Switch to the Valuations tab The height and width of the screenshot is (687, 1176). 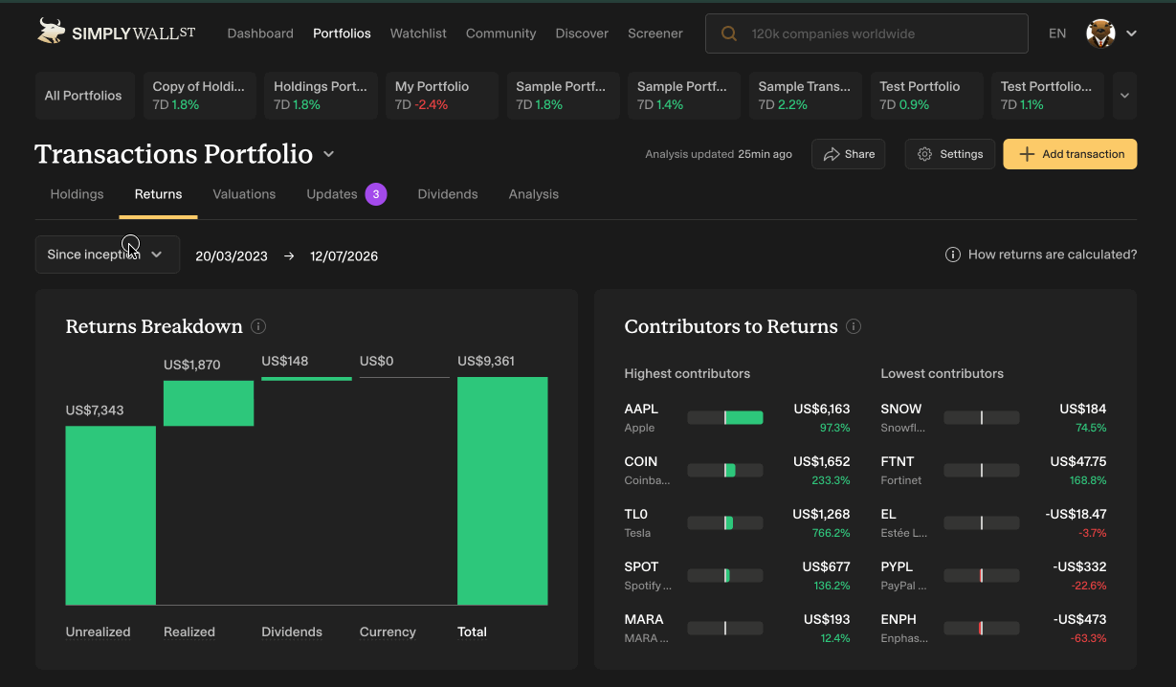[x=244, y=194]
